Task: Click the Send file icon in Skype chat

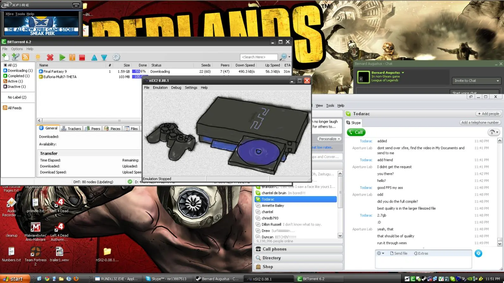Action: pyautogui.click(x=399, y=253)
